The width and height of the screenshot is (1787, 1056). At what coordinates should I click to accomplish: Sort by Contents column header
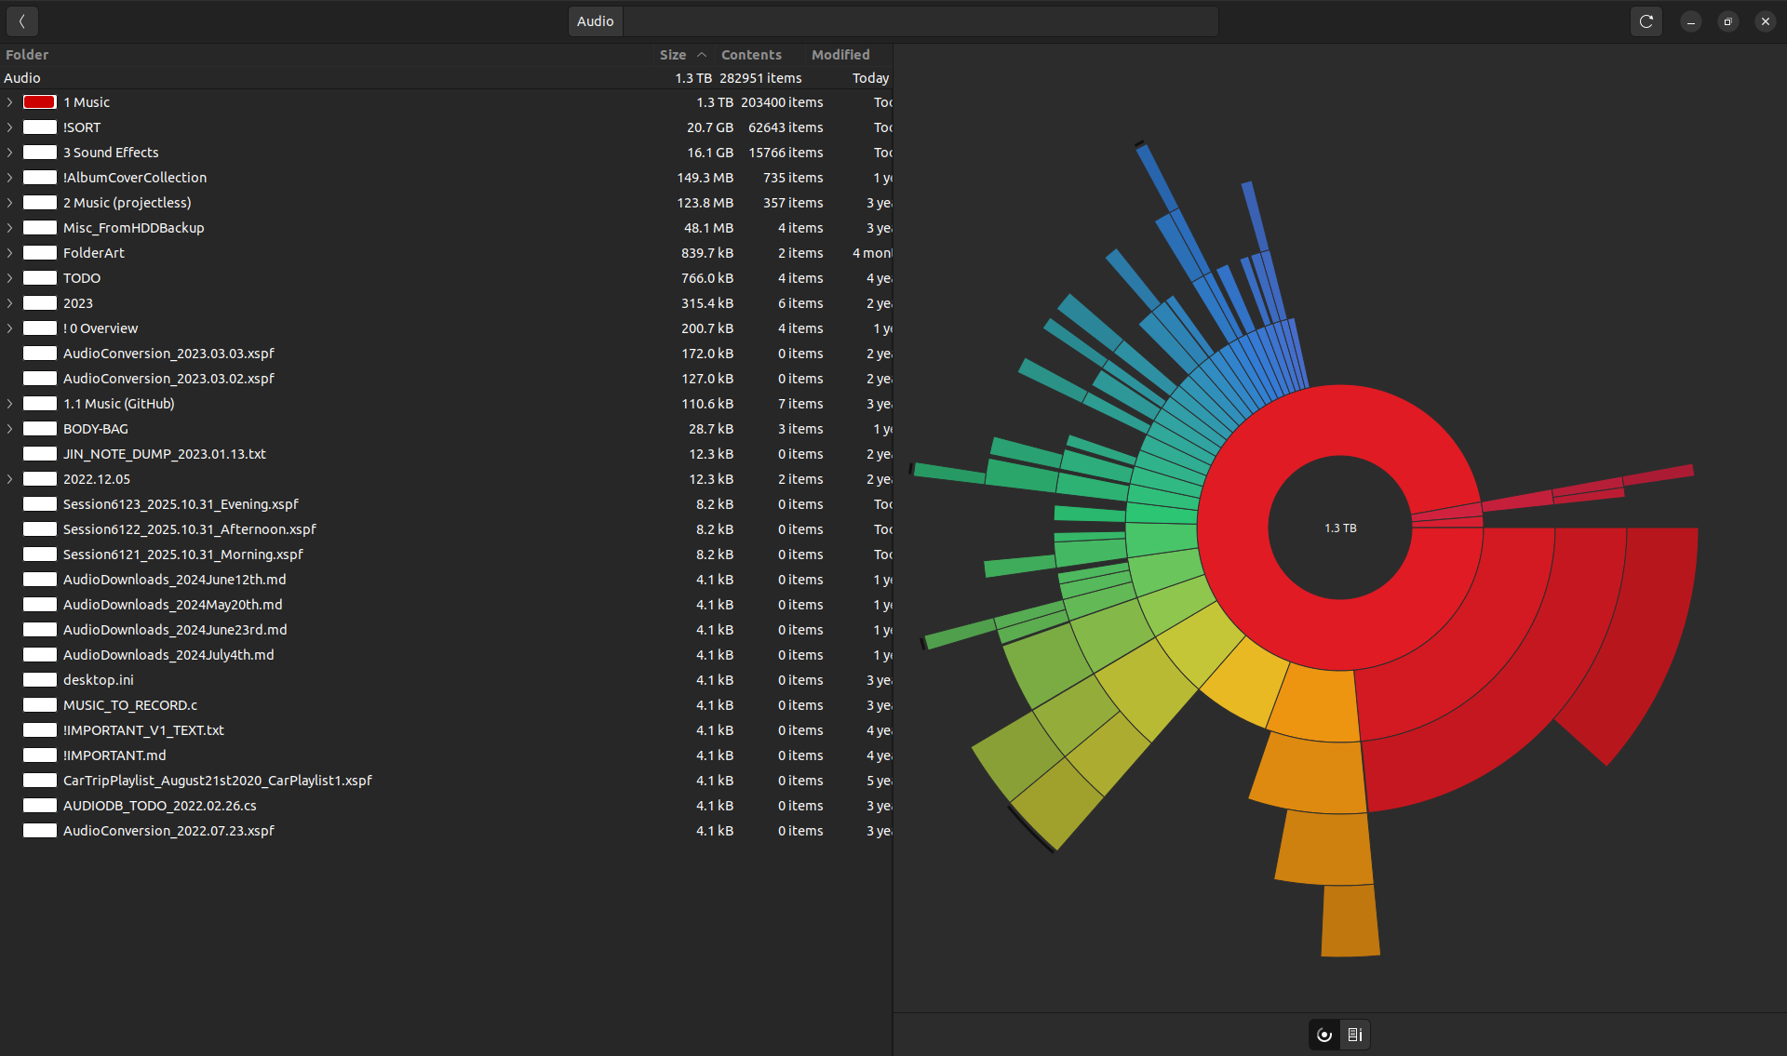[750, 55]
